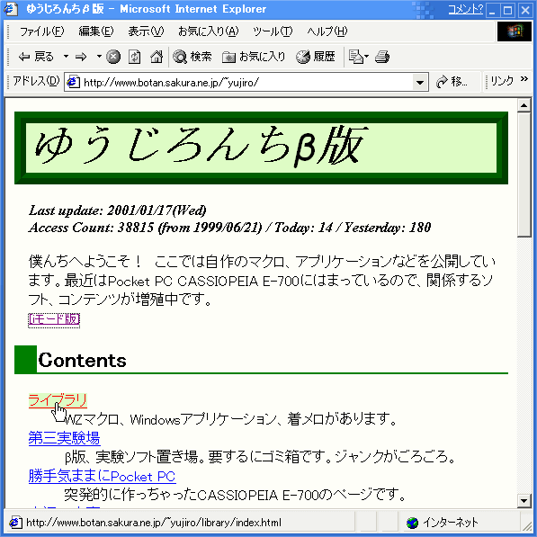Expand the Back button history dropdown arrow
537x537 pixels.
(x=66, y=56)
